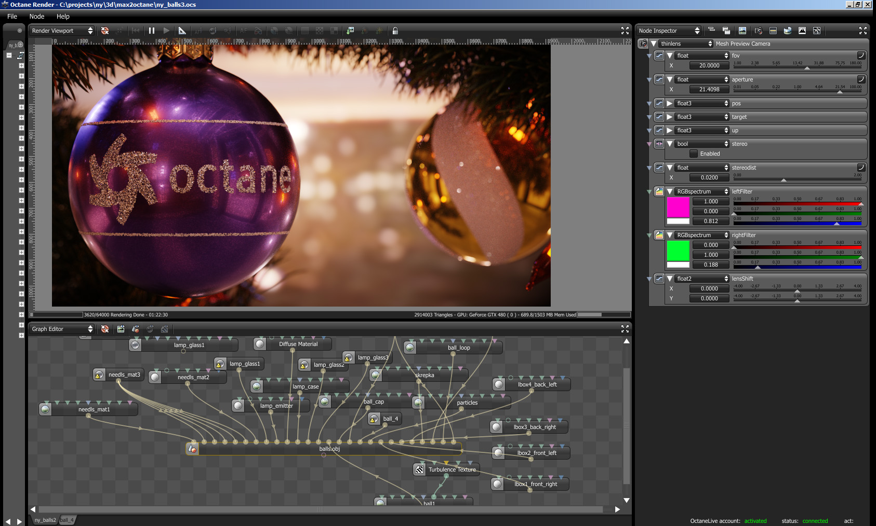Open the leftFilter RGBspectrum type dropdown
This screenshot has height=526, width=876.
tap(702, 191)
